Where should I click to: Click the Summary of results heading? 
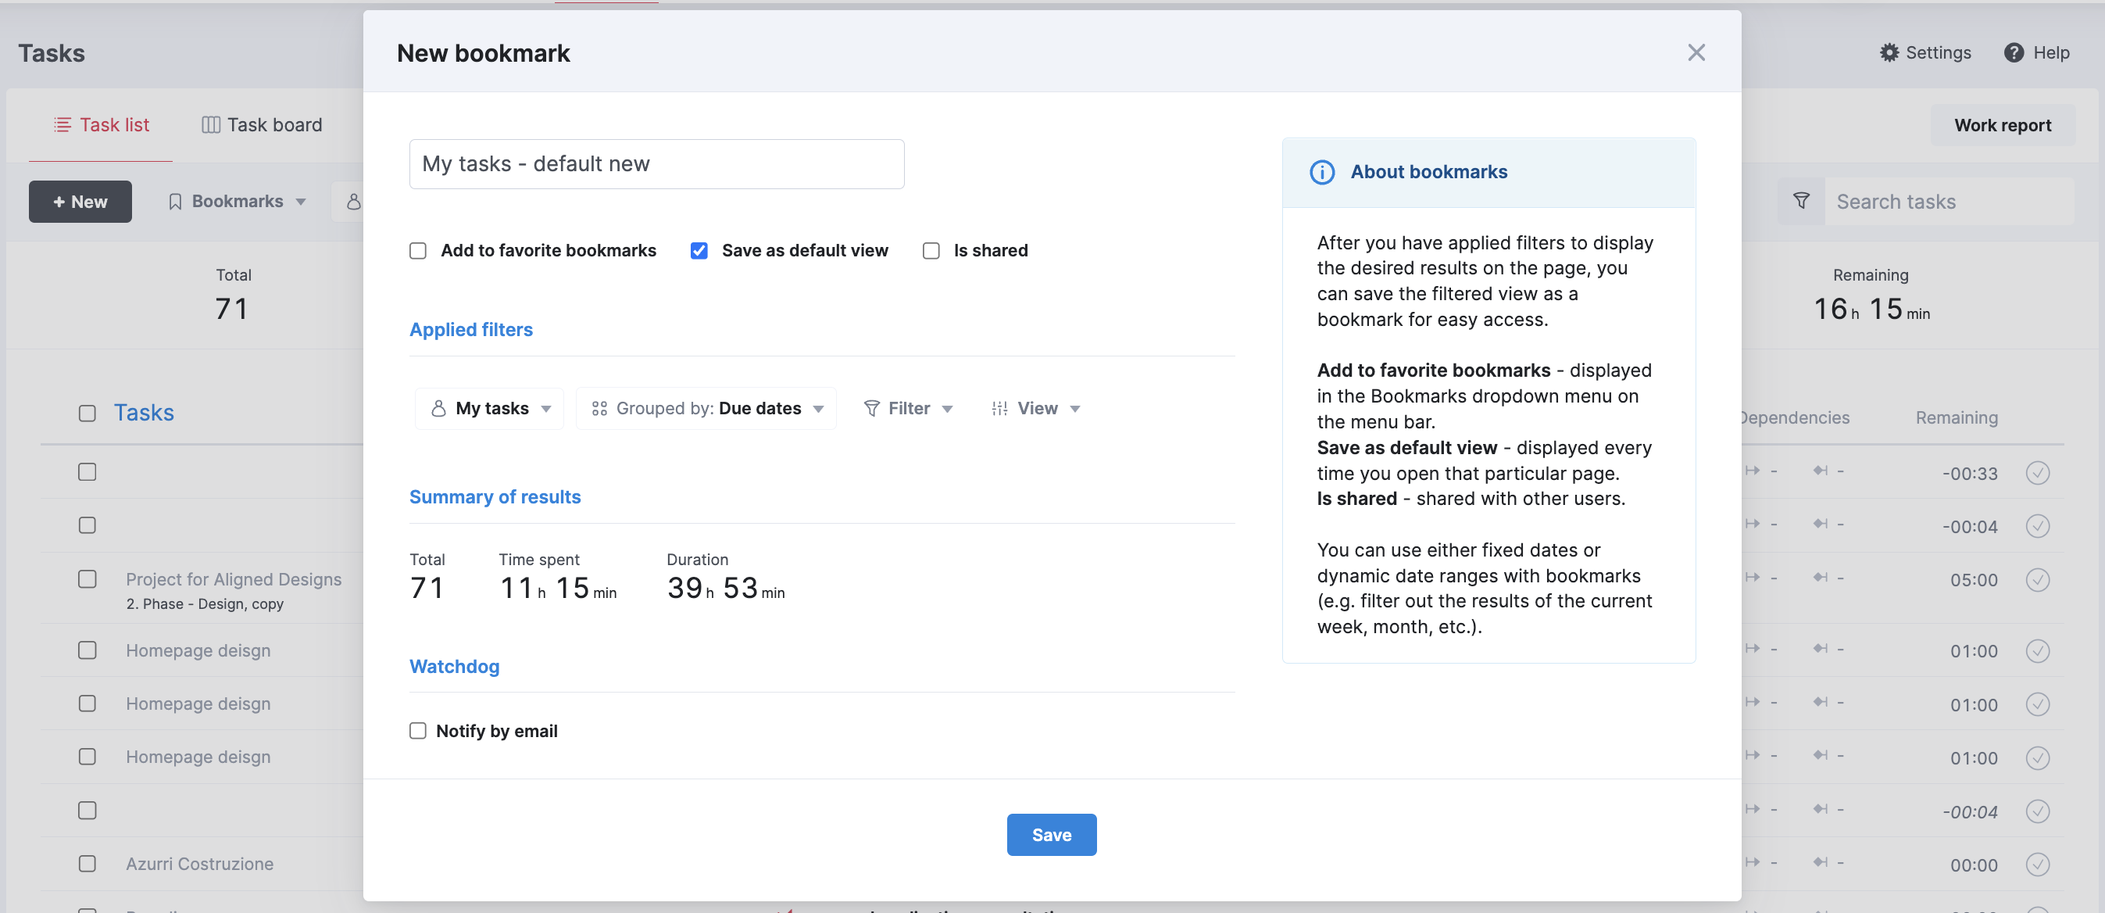495,497
